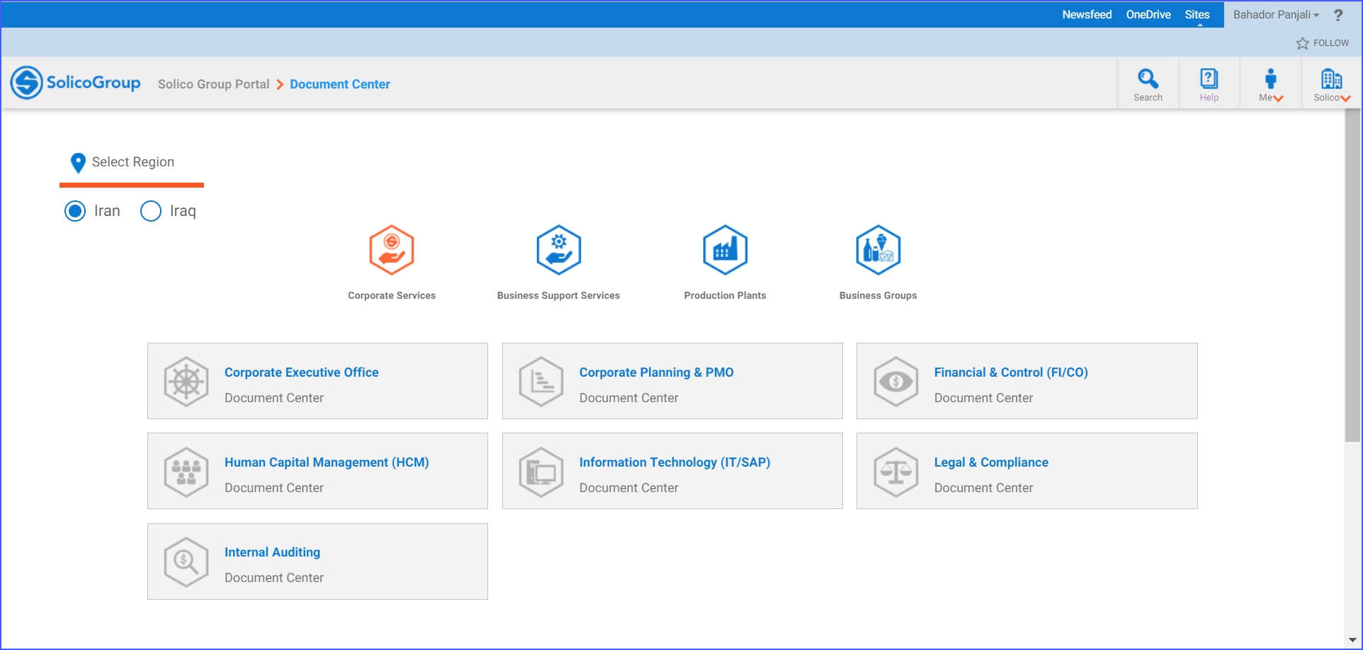Click the top-bar question mark help icon

[x=1338, y=15]
